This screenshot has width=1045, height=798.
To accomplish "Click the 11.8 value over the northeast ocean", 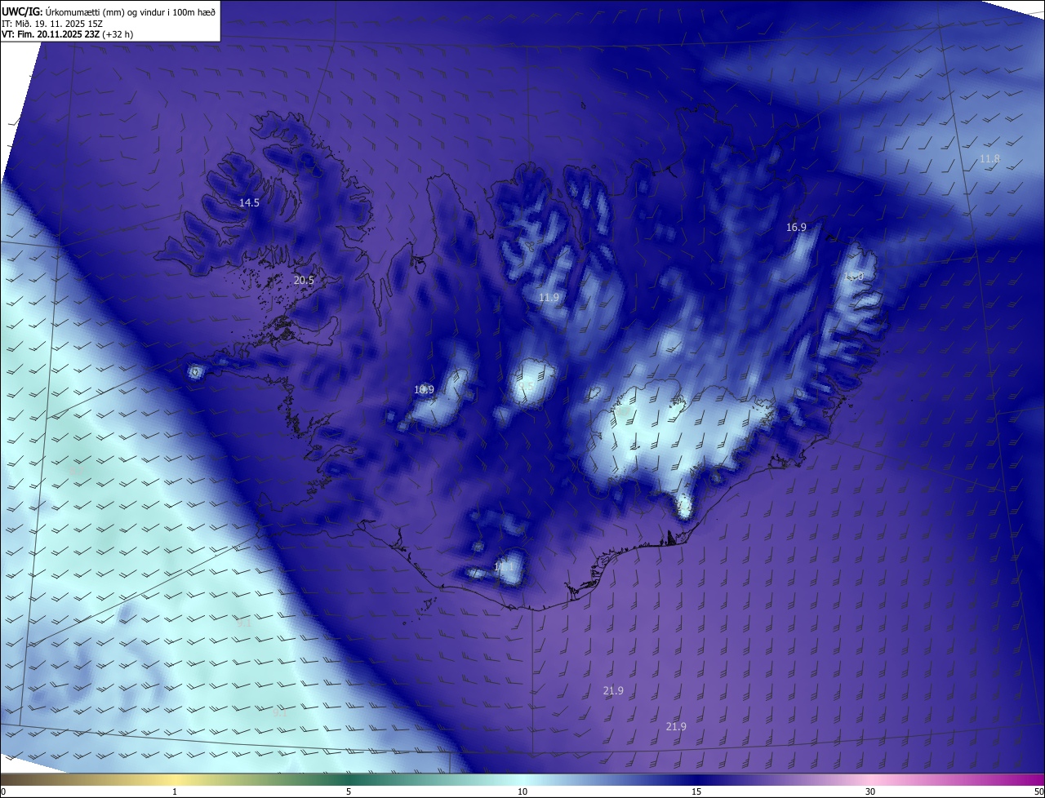I will [989, 158].
